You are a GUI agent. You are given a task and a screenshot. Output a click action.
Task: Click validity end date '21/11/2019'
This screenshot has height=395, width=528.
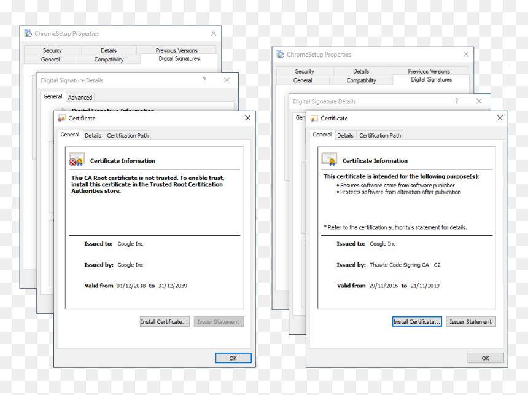coord(425,286)
